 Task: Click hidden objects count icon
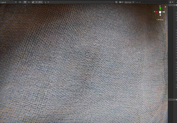(x=40, y=2)
